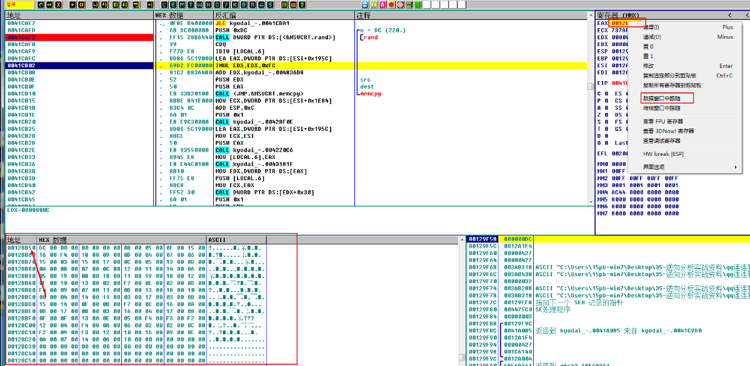
Task: Click the Close program X toolbar icon
Action: [x=58, y=4]
